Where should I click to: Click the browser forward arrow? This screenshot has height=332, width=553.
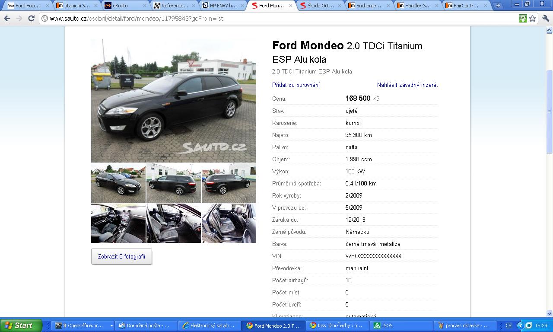[19, 19]
